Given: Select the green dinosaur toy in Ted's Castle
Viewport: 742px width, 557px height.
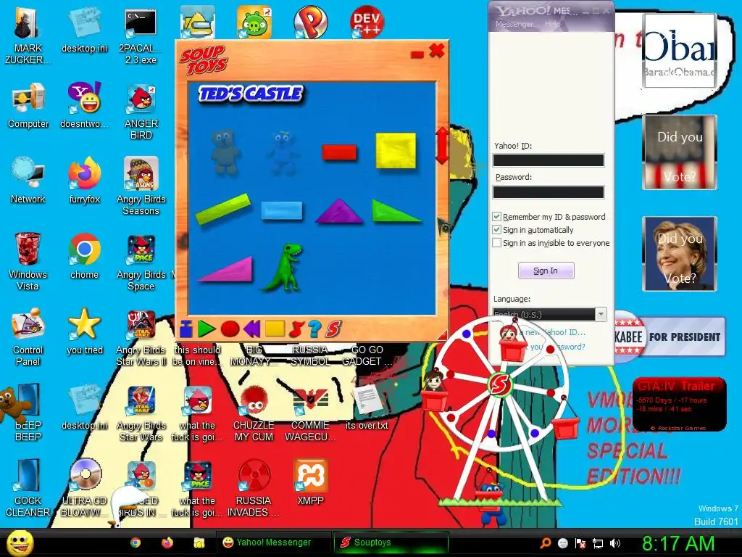Looking at the screenshot, I should point(284,267).
